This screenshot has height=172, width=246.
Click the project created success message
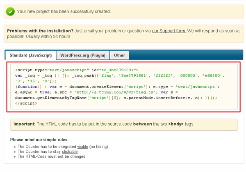(x=64, y=11)
